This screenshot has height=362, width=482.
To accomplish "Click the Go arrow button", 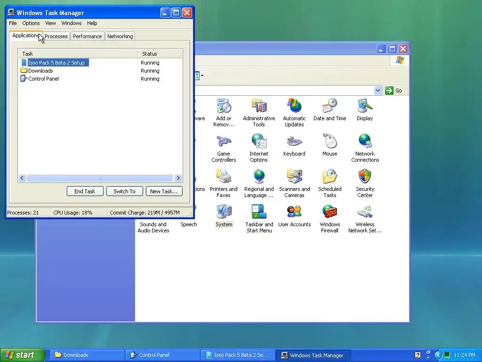I will 389,90.
